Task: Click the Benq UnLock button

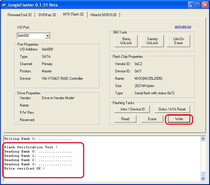Action: click(x=126, y=41)
